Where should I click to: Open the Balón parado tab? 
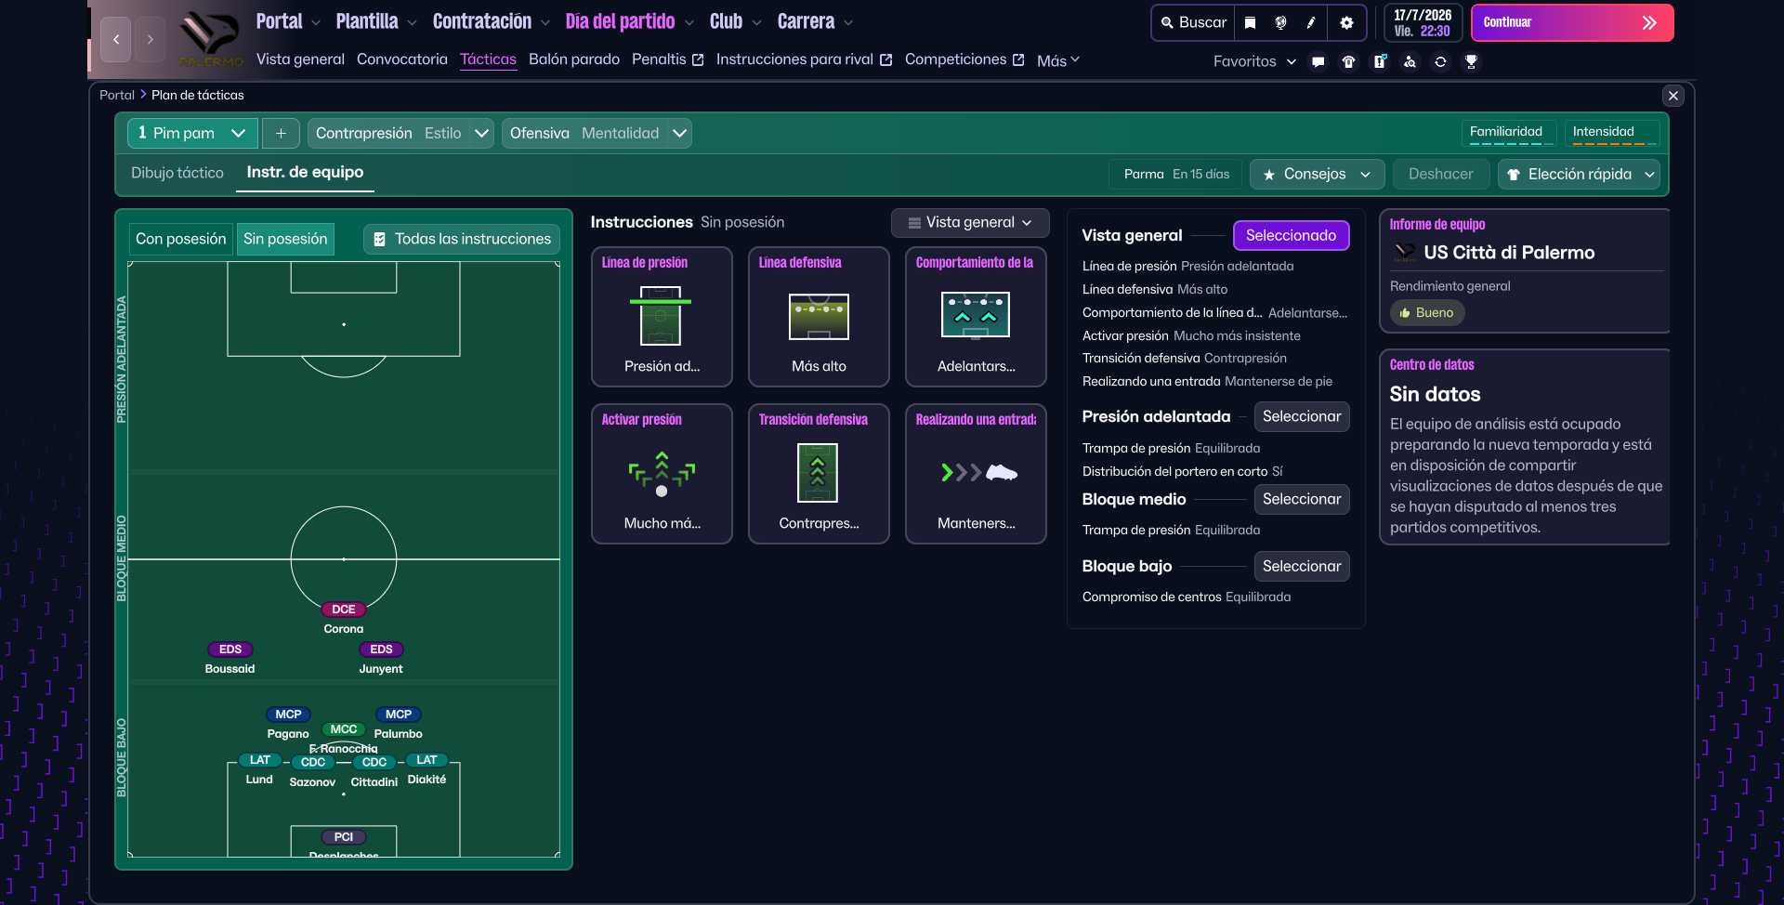click(x=573, y=59)
